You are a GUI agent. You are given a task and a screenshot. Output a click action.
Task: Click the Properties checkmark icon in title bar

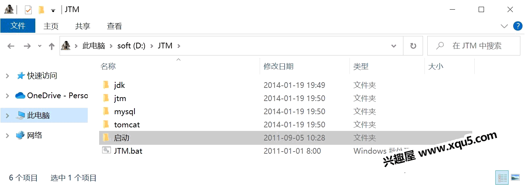pyautogui.click(x=28, y=10)
